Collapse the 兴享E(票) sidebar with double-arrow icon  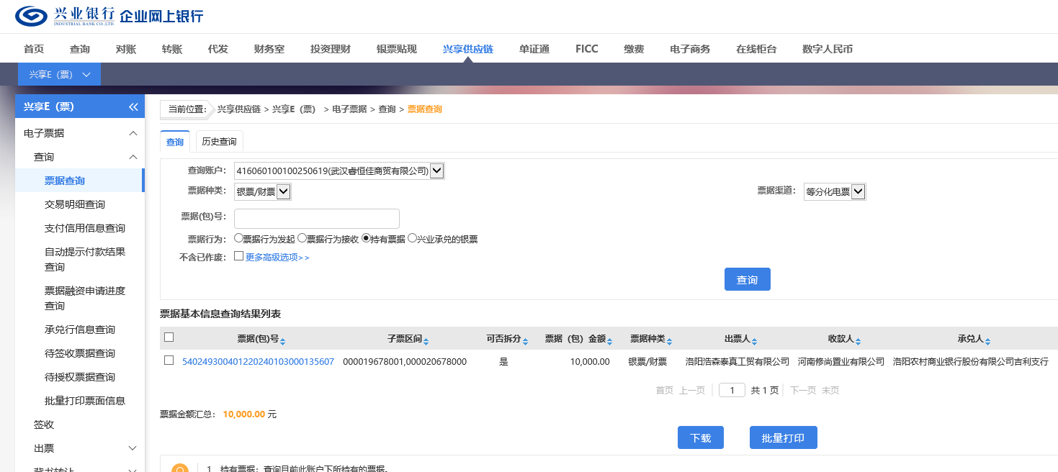(x=133, y=106)
